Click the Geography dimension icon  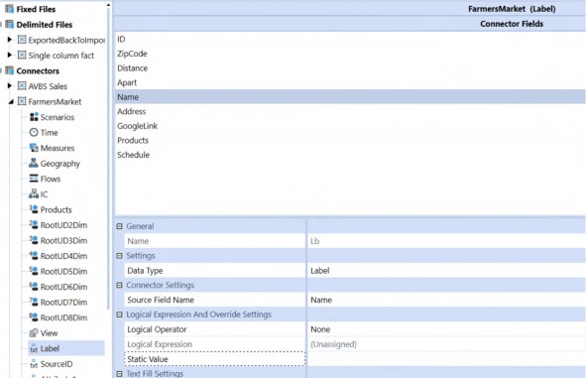pyautogui.click(x=34, y=163)
